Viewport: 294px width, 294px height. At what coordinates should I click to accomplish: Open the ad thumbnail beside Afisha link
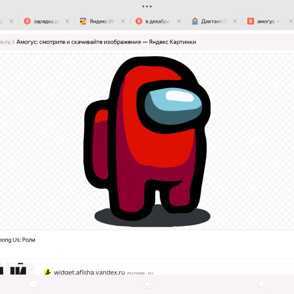pyautogui.click(x=17, y=268)
